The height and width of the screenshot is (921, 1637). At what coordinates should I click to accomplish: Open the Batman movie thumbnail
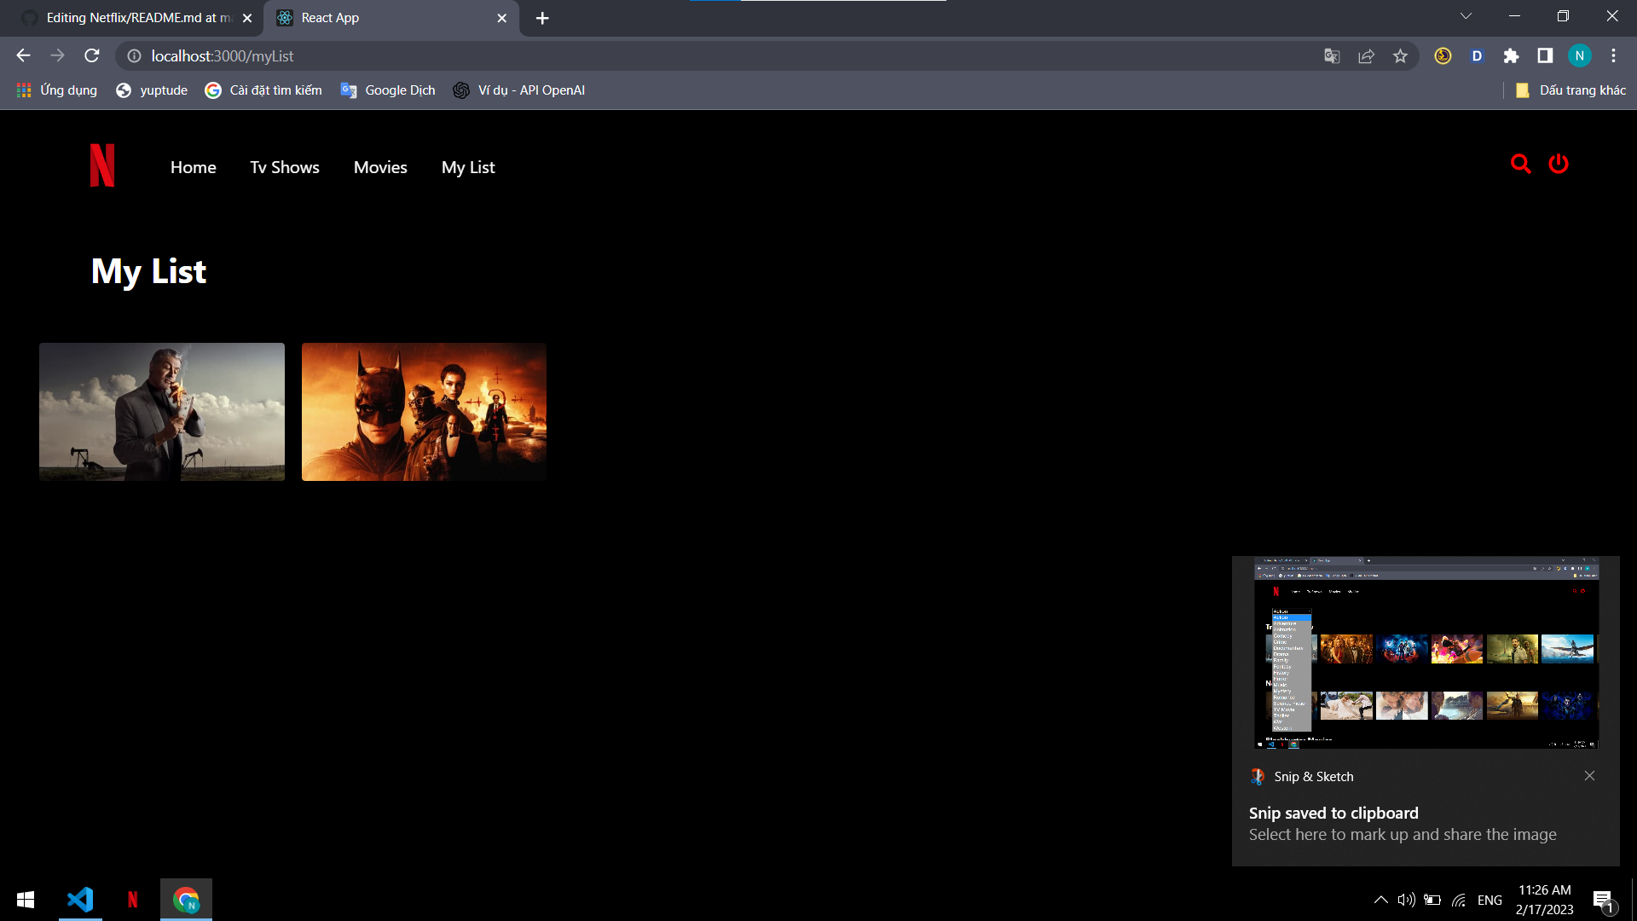click(423, 412)
